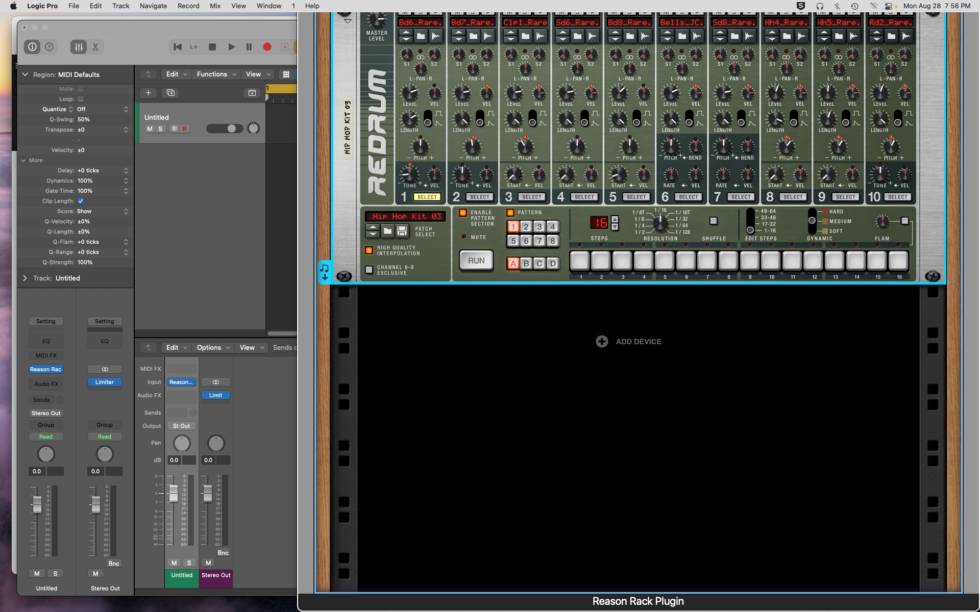Start playback with the Play button
The width and height of the screenshot is (980, 612).
pyautogui.click(x=231, y=47)
